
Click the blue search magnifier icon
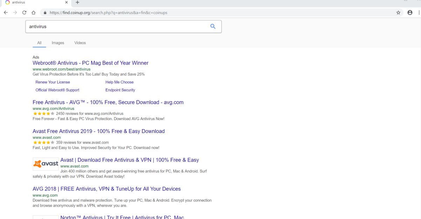tap(213, 26)
